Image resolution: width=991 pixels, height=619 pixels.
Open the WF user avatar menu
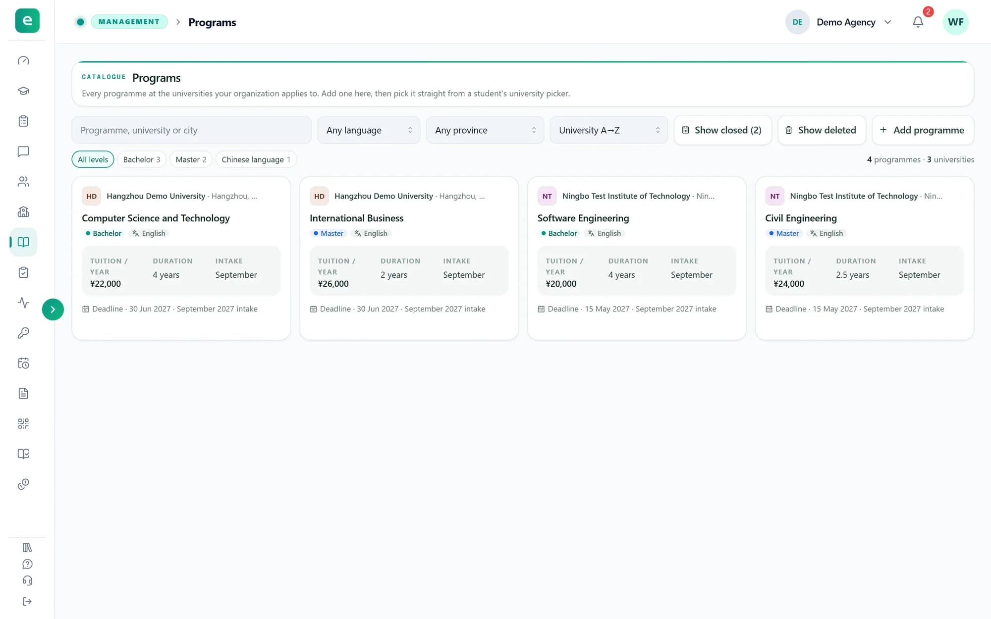point(955,22)
